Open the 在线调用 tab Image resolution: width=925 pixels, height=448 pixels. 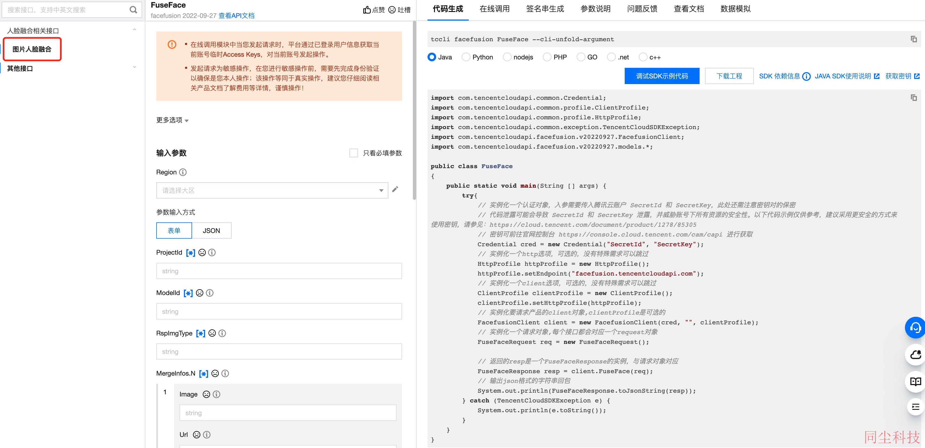(x=495, y=9)
